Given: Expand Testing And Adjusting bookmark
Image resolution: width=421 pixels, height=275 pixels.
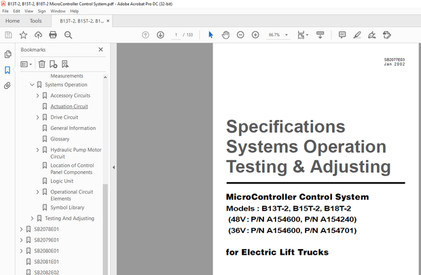Looking at the screenshot, I should click(x=32, y=219).
